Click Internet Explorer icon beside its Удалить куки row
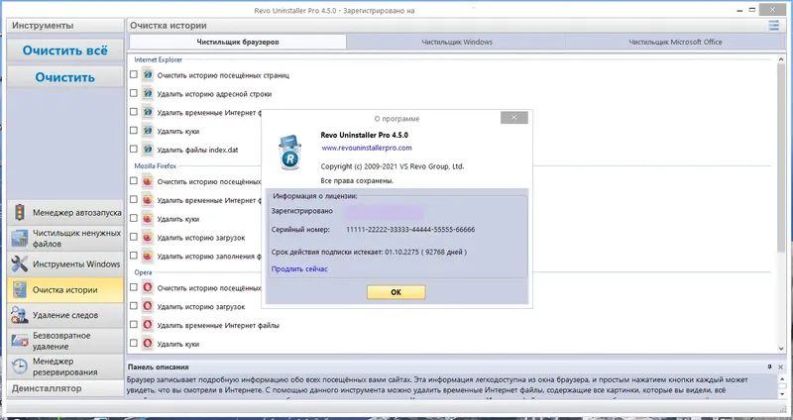This screenshot has width=793, height=420. pyautogui.click(x=147, y=131)
